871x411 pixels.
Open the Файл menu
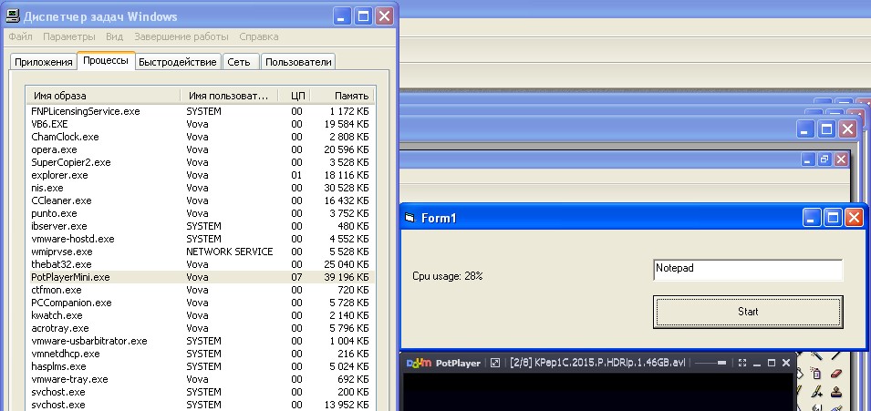pyautogui.click(x=20, y=36)
